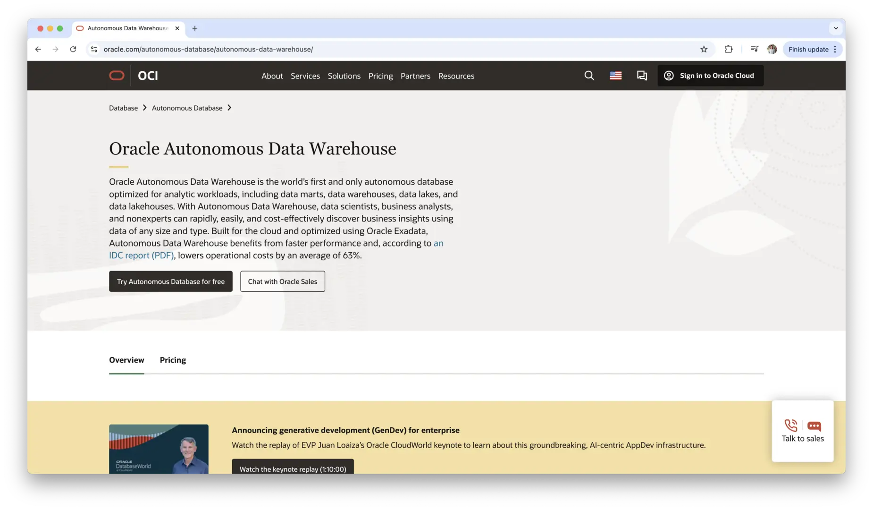Open the media controls icon in toolbar

click(754, 49)
